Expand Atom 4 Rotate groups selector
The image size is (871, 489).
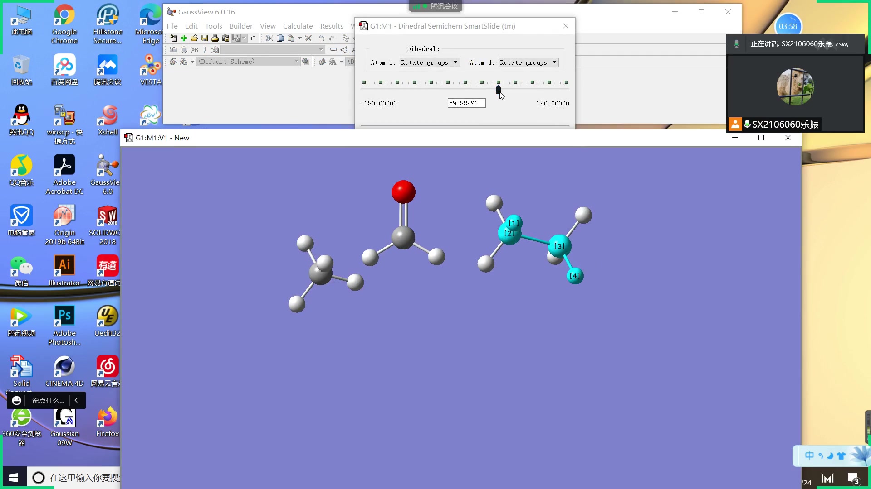[553, 62]
